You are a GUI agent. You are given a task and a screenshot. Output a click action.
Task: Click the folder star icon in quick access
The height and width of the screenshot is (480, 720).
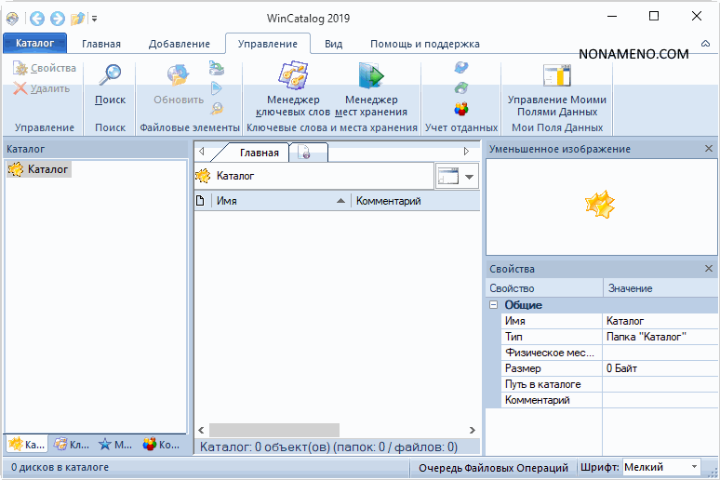(x=78, y=18)
